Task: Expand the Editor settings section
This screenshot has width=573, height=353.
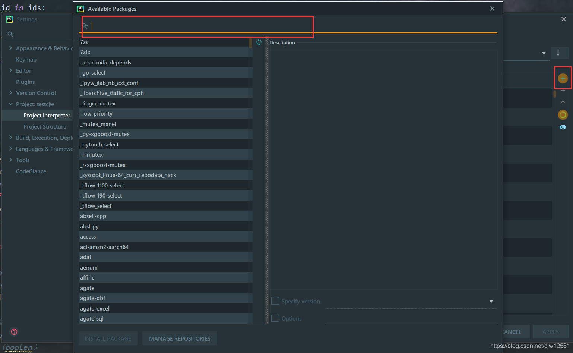Action: [x=10, y=70]
